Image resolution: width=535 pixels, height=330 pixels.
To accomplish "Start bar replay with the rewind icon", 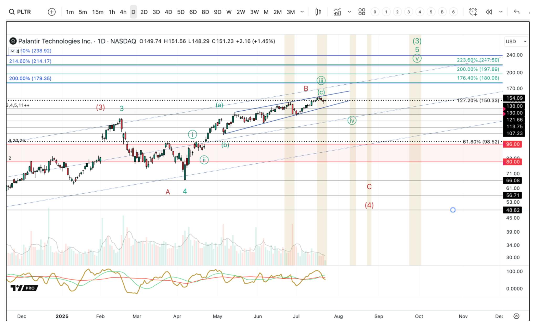I will pyautogui.click(x=489, y=12).
